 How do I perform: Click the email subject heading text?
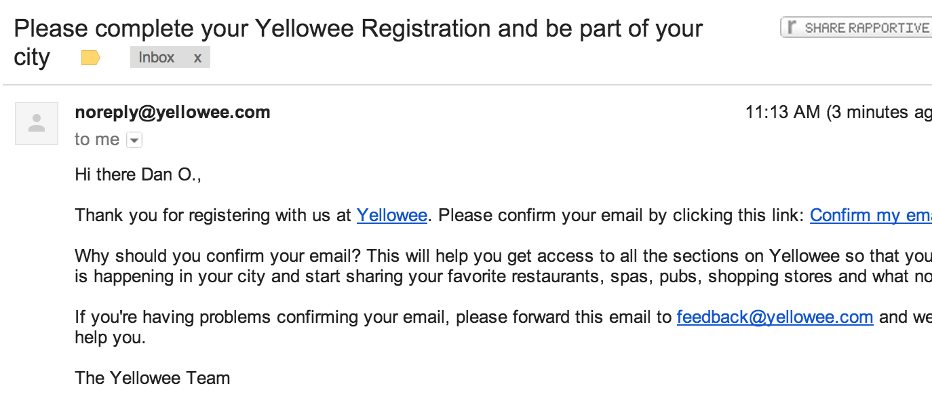click(x=357, y=29)
